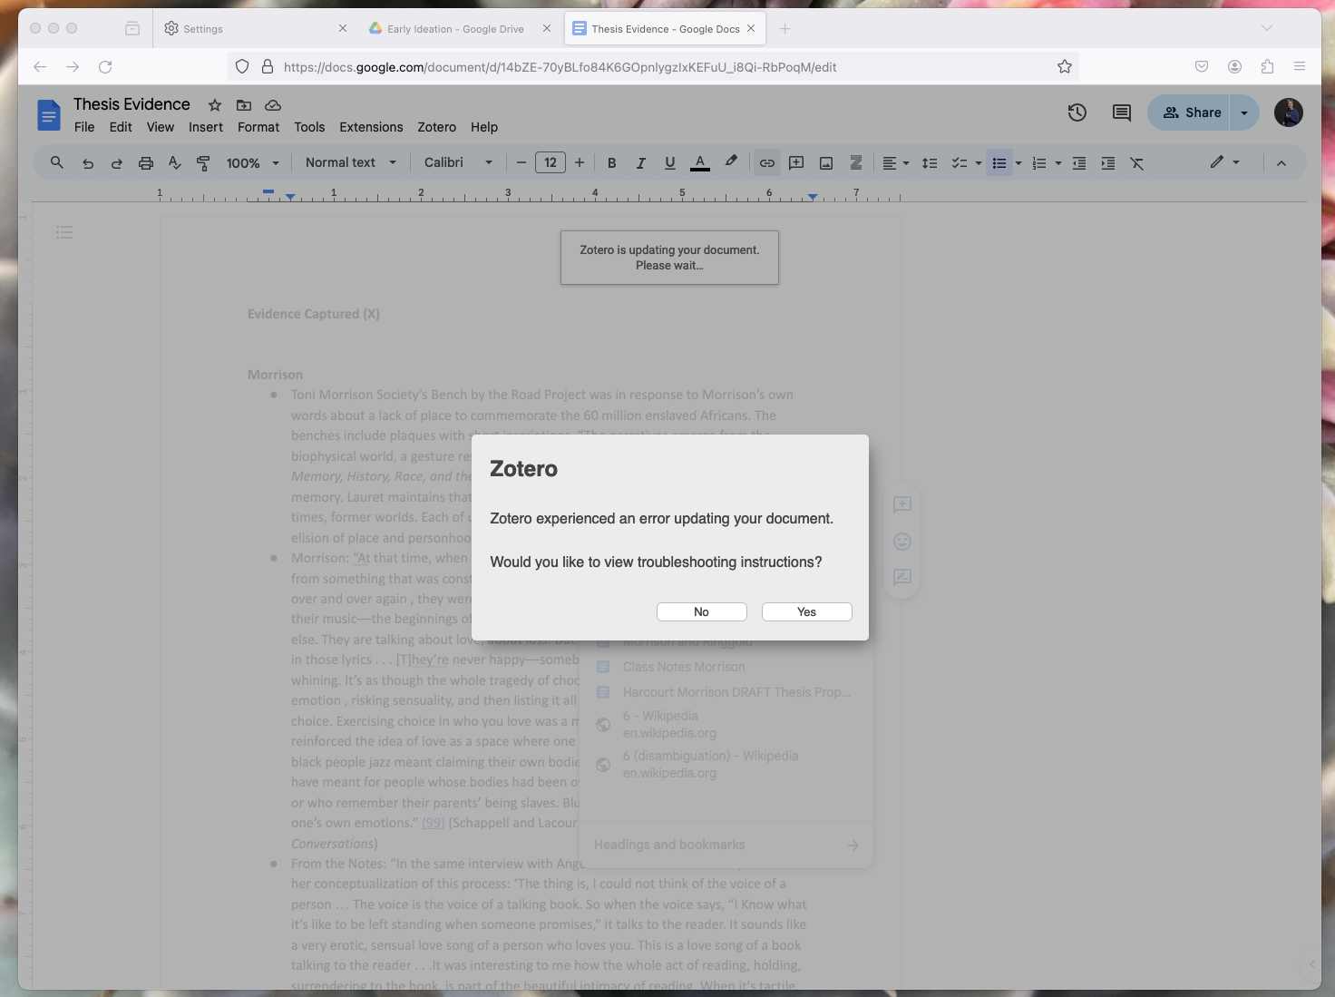Open the Zotero menu
1335x997 pixels.
tap(437, 127)
